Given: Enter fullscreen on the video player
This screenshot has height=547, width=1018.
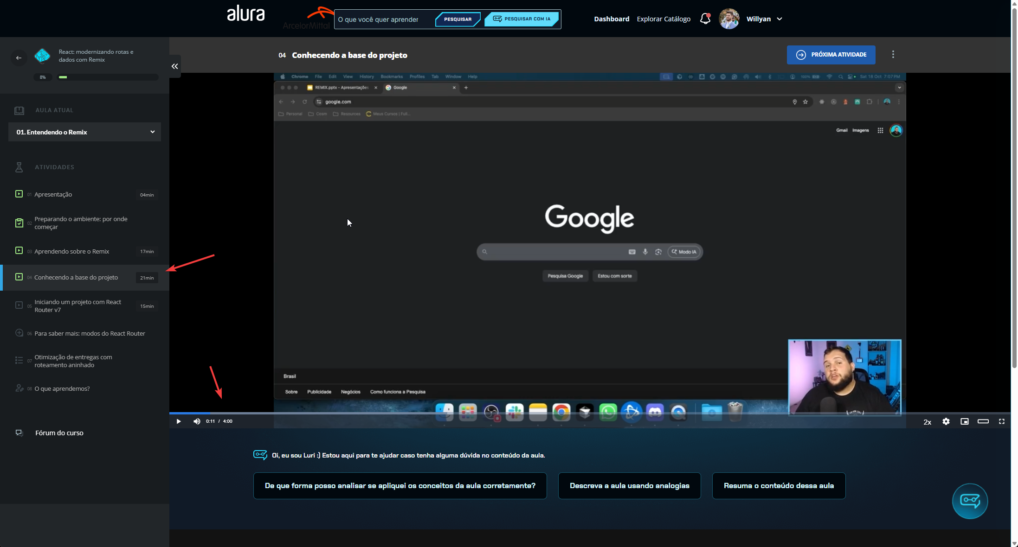Looking at the screenshot, I should (1001, 422).
